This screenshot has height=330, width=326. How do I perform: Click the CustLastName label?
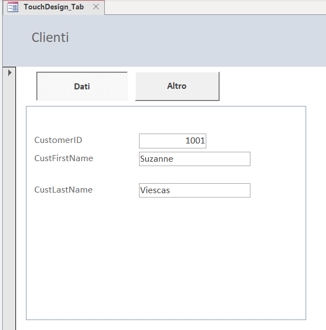[63, 190]
